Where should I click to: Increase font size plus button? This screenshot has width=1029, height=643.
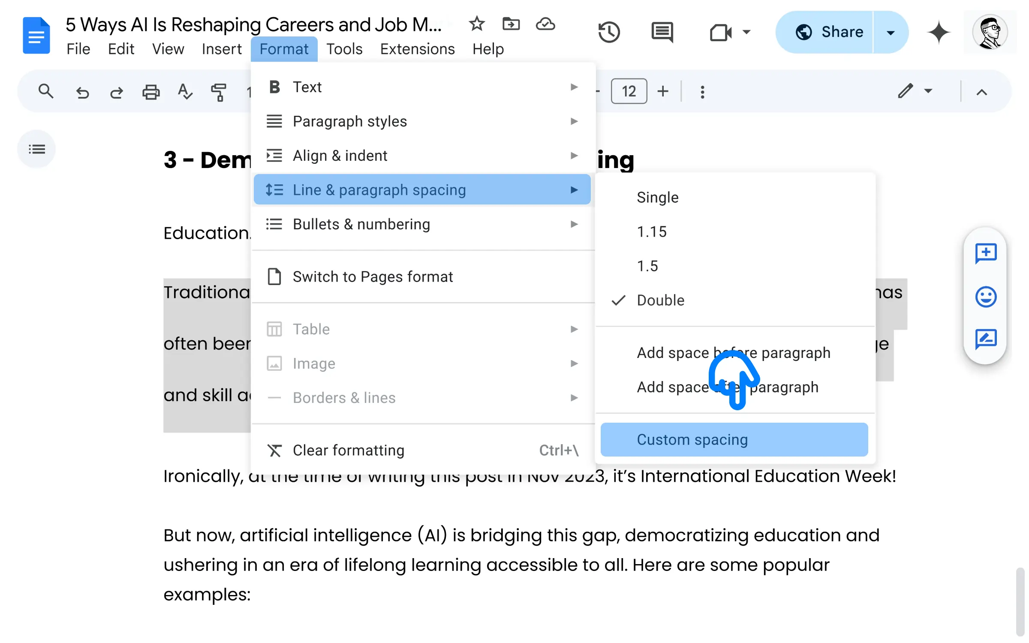(x=663, y=91)
